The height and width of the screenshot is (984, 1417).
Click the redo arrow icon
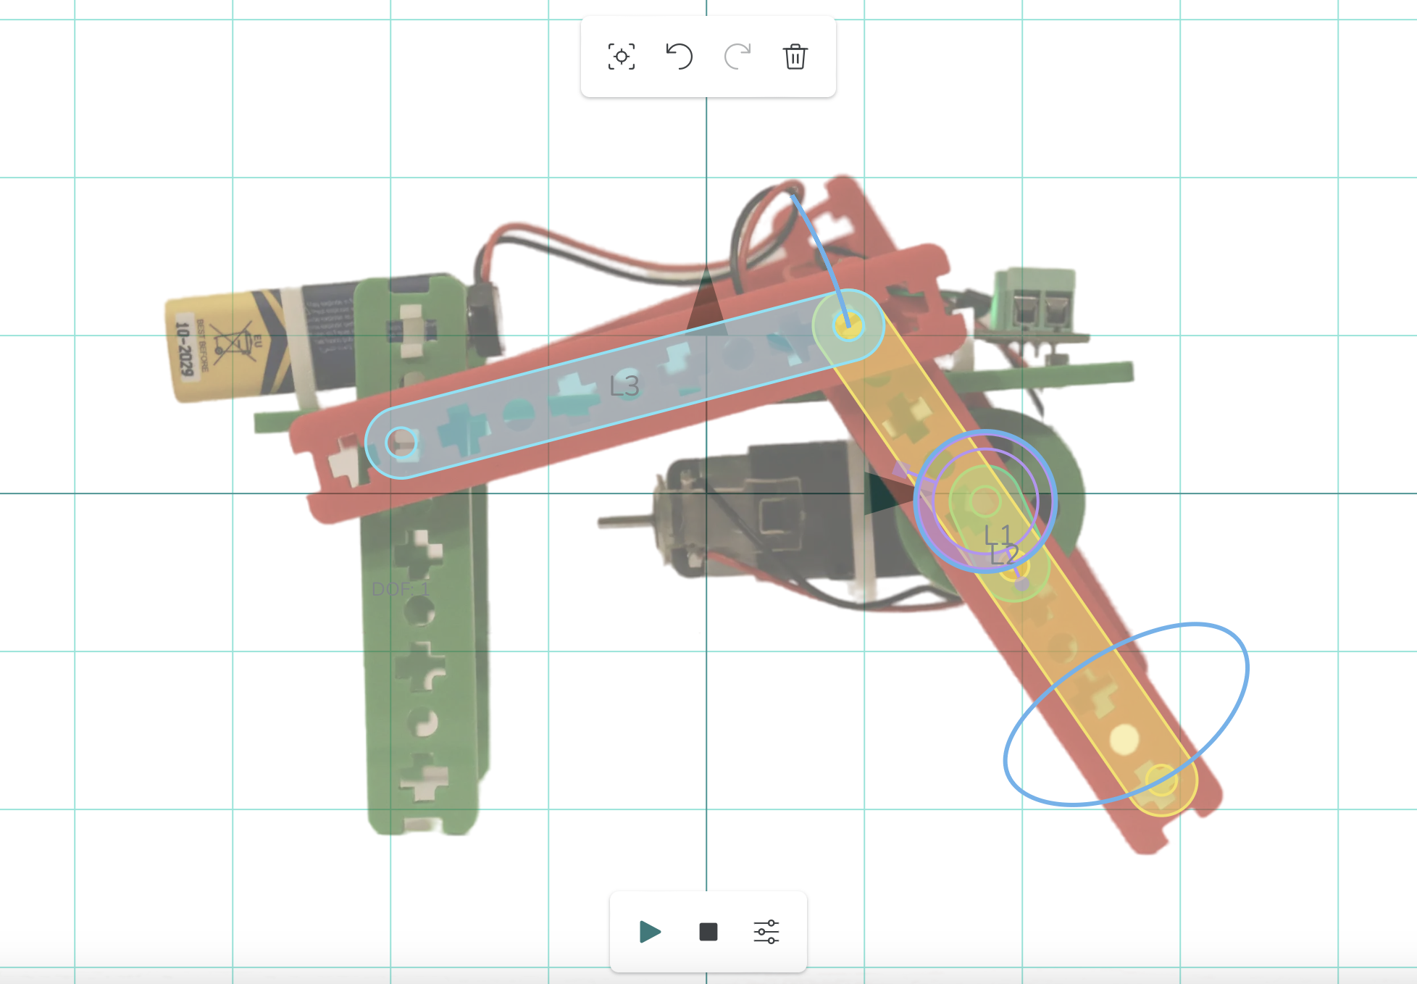click(737, 57)
